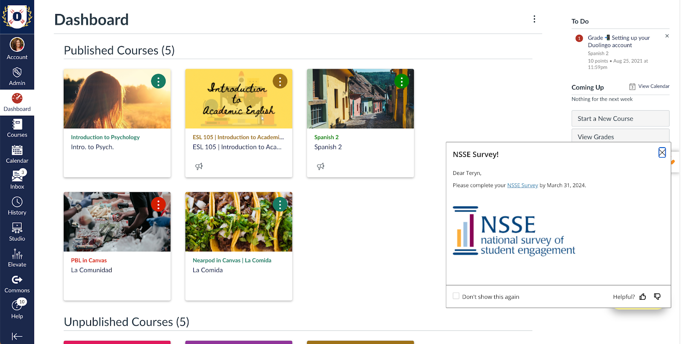Image resolution: width=681 pixels, height=344 pixels.
Task: Click the thumbs down icon in survey
Action: (657, 297)
